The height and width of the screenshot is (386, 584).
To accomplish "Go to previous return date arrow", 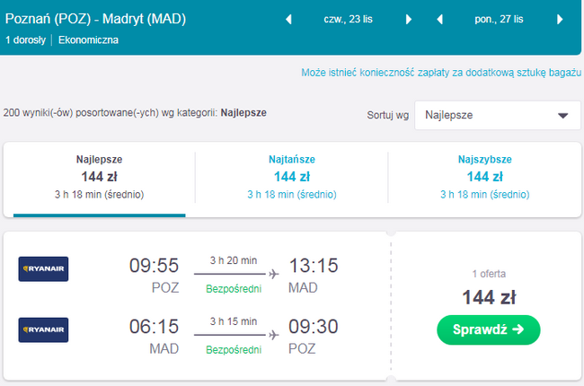I will pos(439,20).
